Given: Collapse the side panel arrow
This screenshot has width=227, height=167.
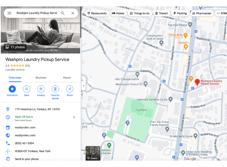Looking at the screenshot, I should [x=84, y=86].
